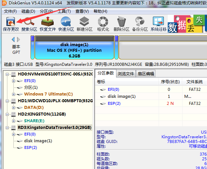Viewport: 207px width, 169px height.
Task: Select SHARE(E:) partition in tree
Action: (34, 121)
